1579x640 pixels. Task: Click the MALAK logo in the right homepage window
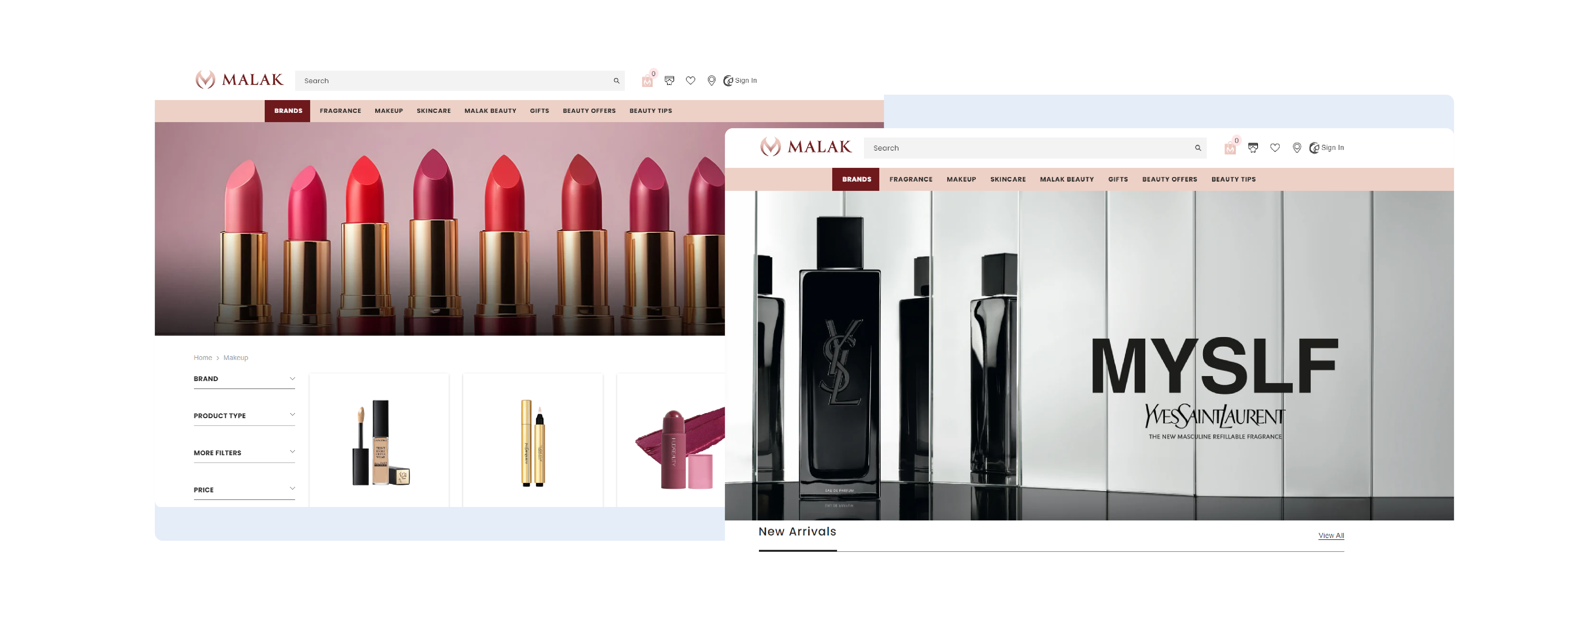tap(805, 147)
